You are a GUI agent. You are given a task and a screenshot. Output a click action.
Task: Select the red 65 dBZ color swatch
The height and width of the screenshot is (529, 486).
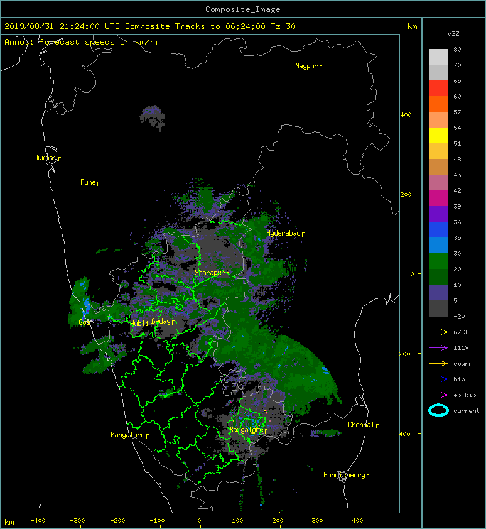point(438,88)
